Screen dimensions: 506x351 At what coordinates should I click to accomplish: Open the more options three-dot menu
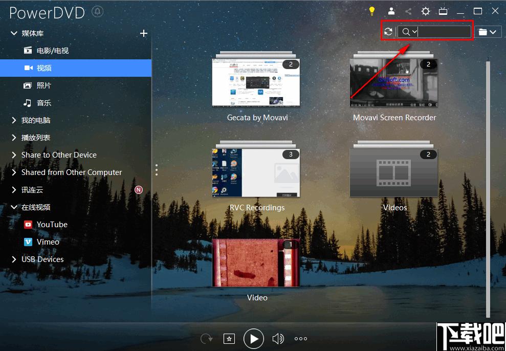[x=301, y=338]
